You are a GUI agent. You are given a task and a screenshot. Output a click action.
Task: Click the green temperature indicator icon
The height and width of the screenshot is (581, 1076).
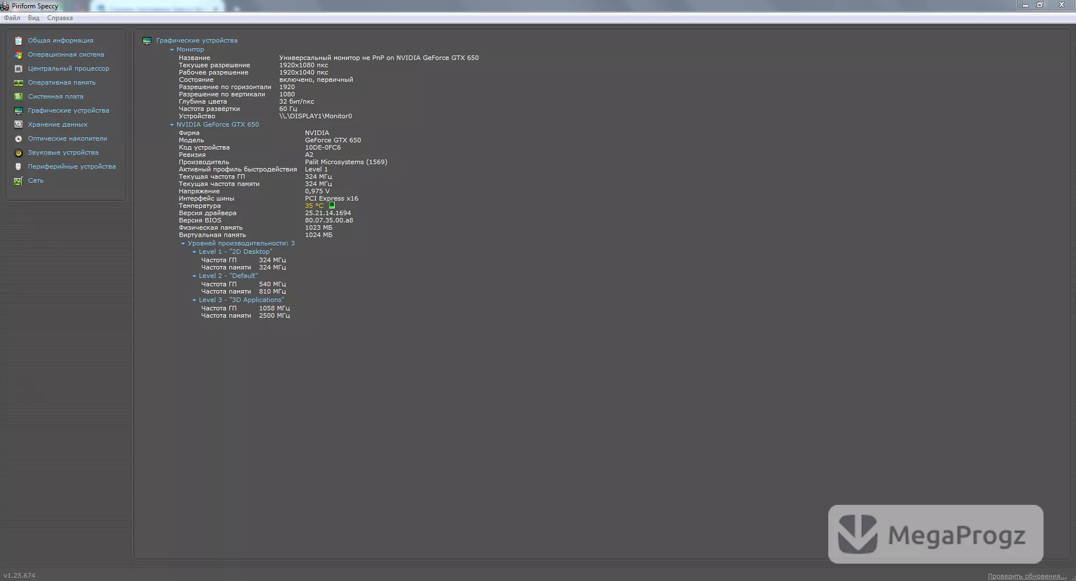(332, 205)
